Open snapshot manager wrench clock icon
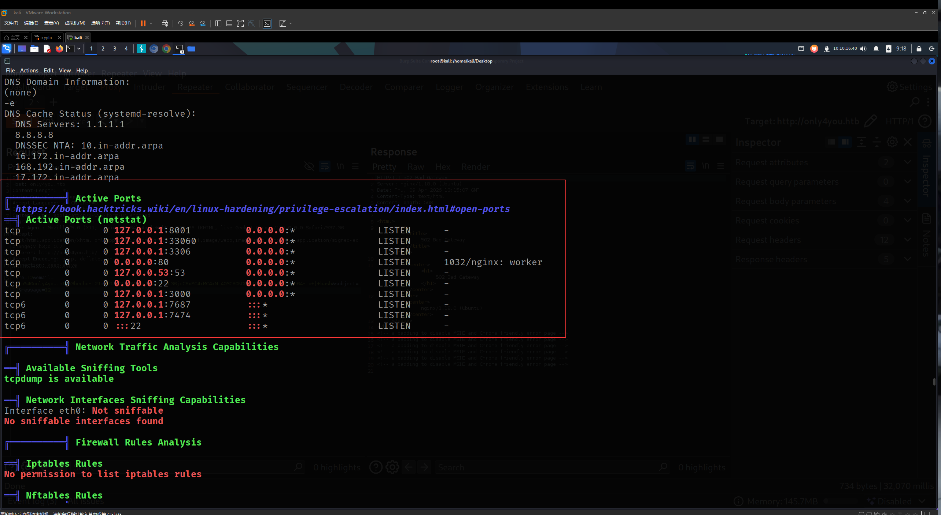 tap(203, 23)
